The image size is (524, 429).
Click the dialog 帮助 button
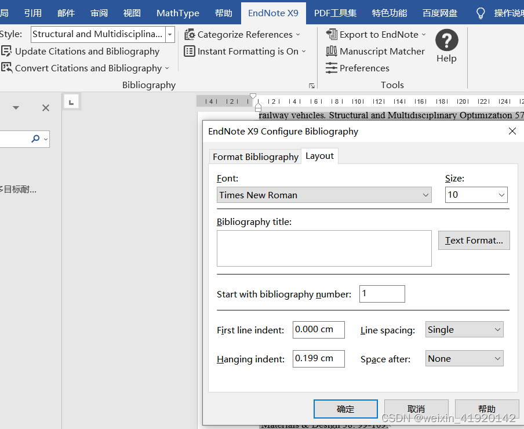point(486,409)
